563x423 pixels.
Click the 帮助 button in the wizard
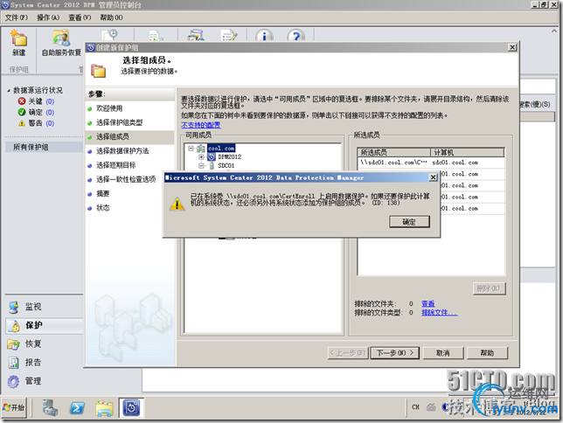487,353
